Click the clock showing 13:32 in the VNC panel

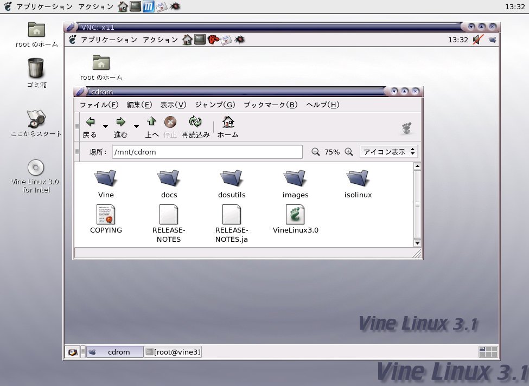coord(458,40)
